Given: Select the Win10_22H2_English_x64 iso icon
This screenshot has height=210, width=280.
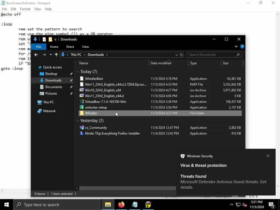Looking at the screenshot, I should coord(82,90).
